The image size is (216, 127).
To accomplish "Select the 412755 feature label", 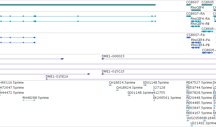I will [x=159, y=93].
